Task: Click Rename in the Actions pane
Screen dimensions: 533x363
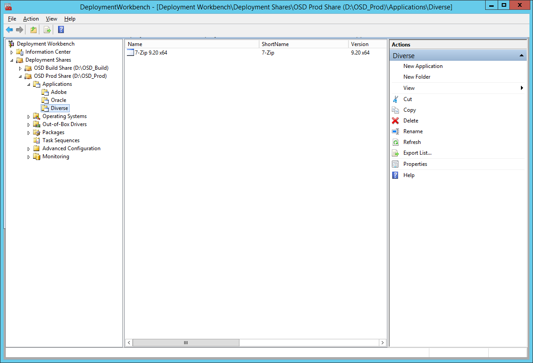Action: pos(413,131)
